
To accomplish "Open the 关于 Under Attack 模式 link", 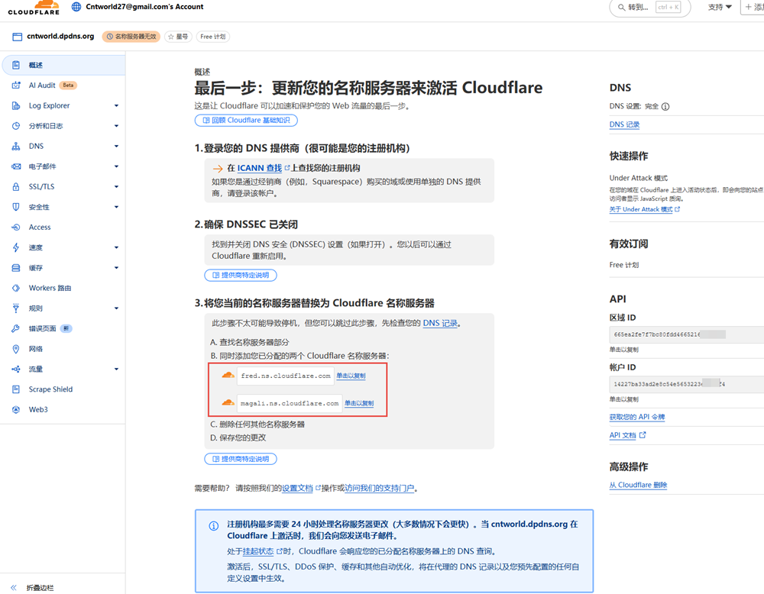I will pyautogui.click(x=644, y=209).
